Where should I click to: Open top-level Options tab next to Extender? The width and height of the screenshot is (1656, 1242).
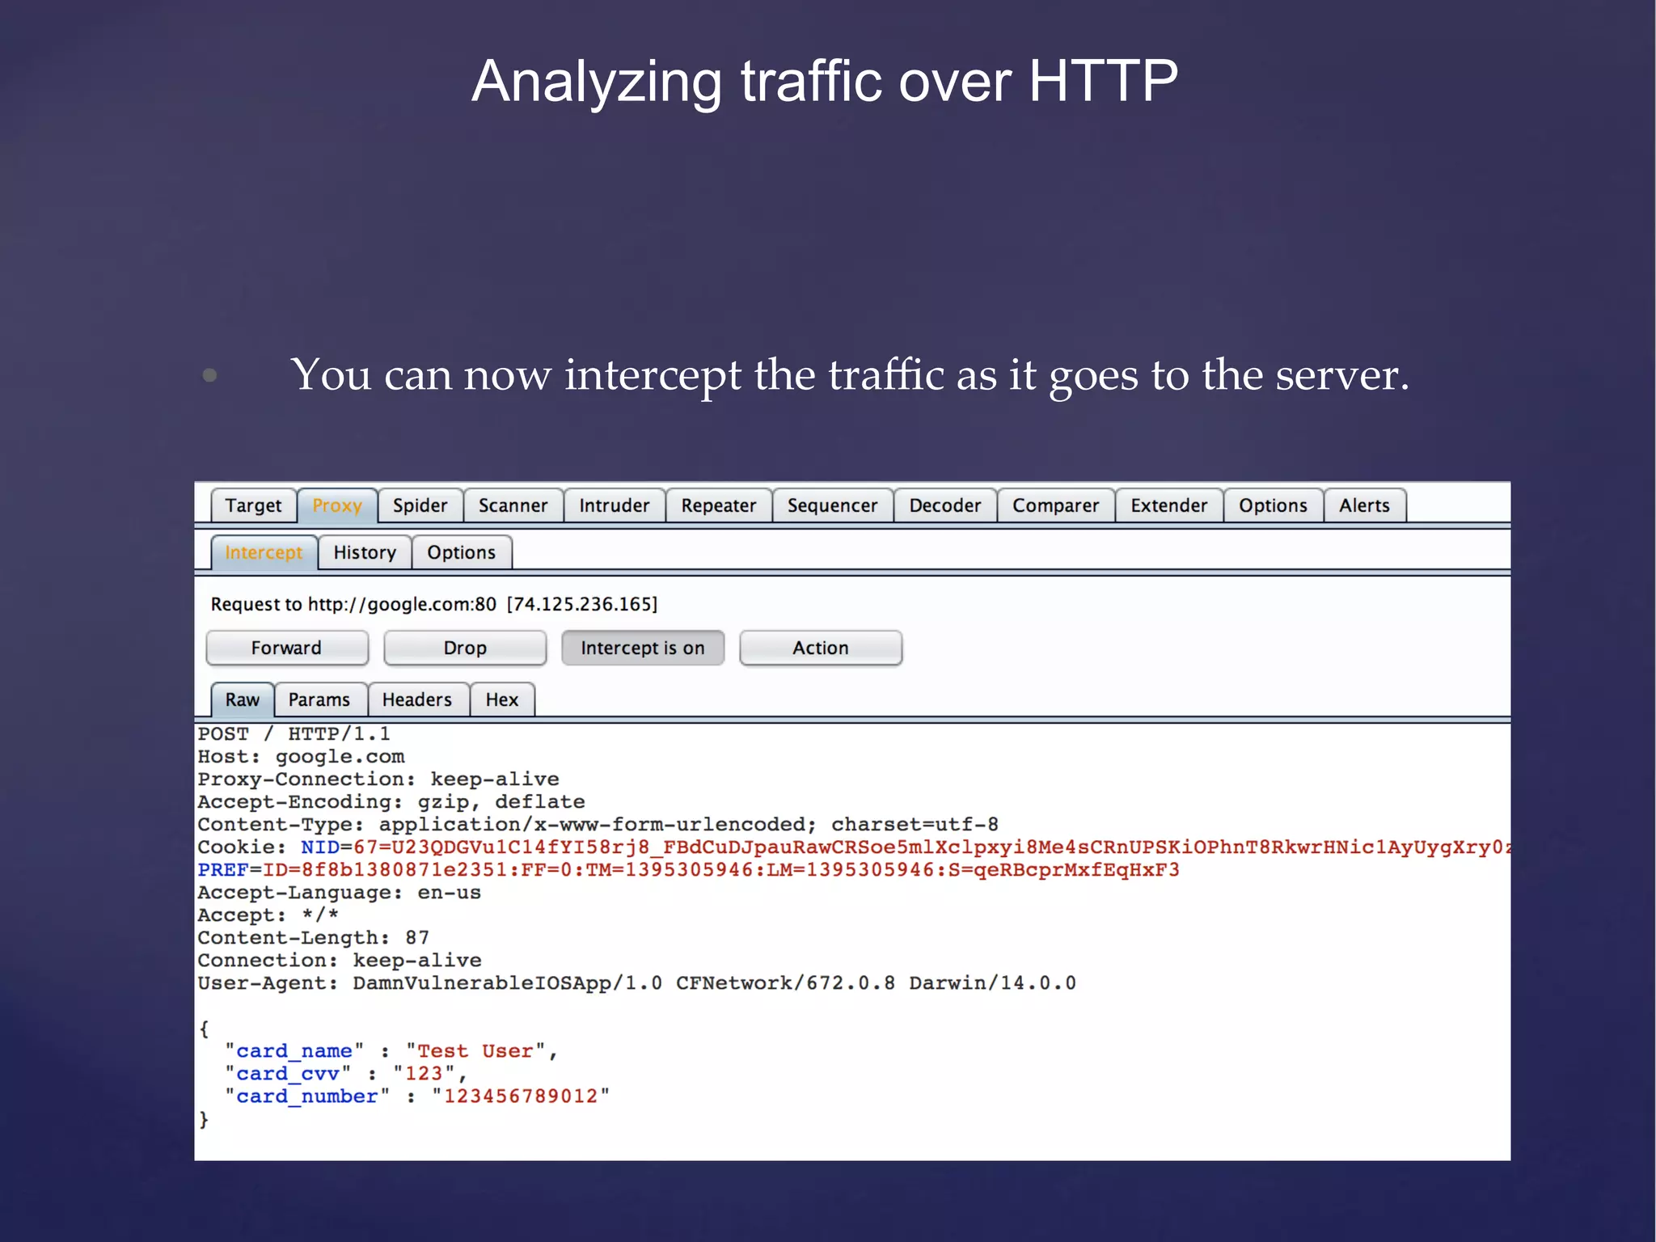point(1273,505)
